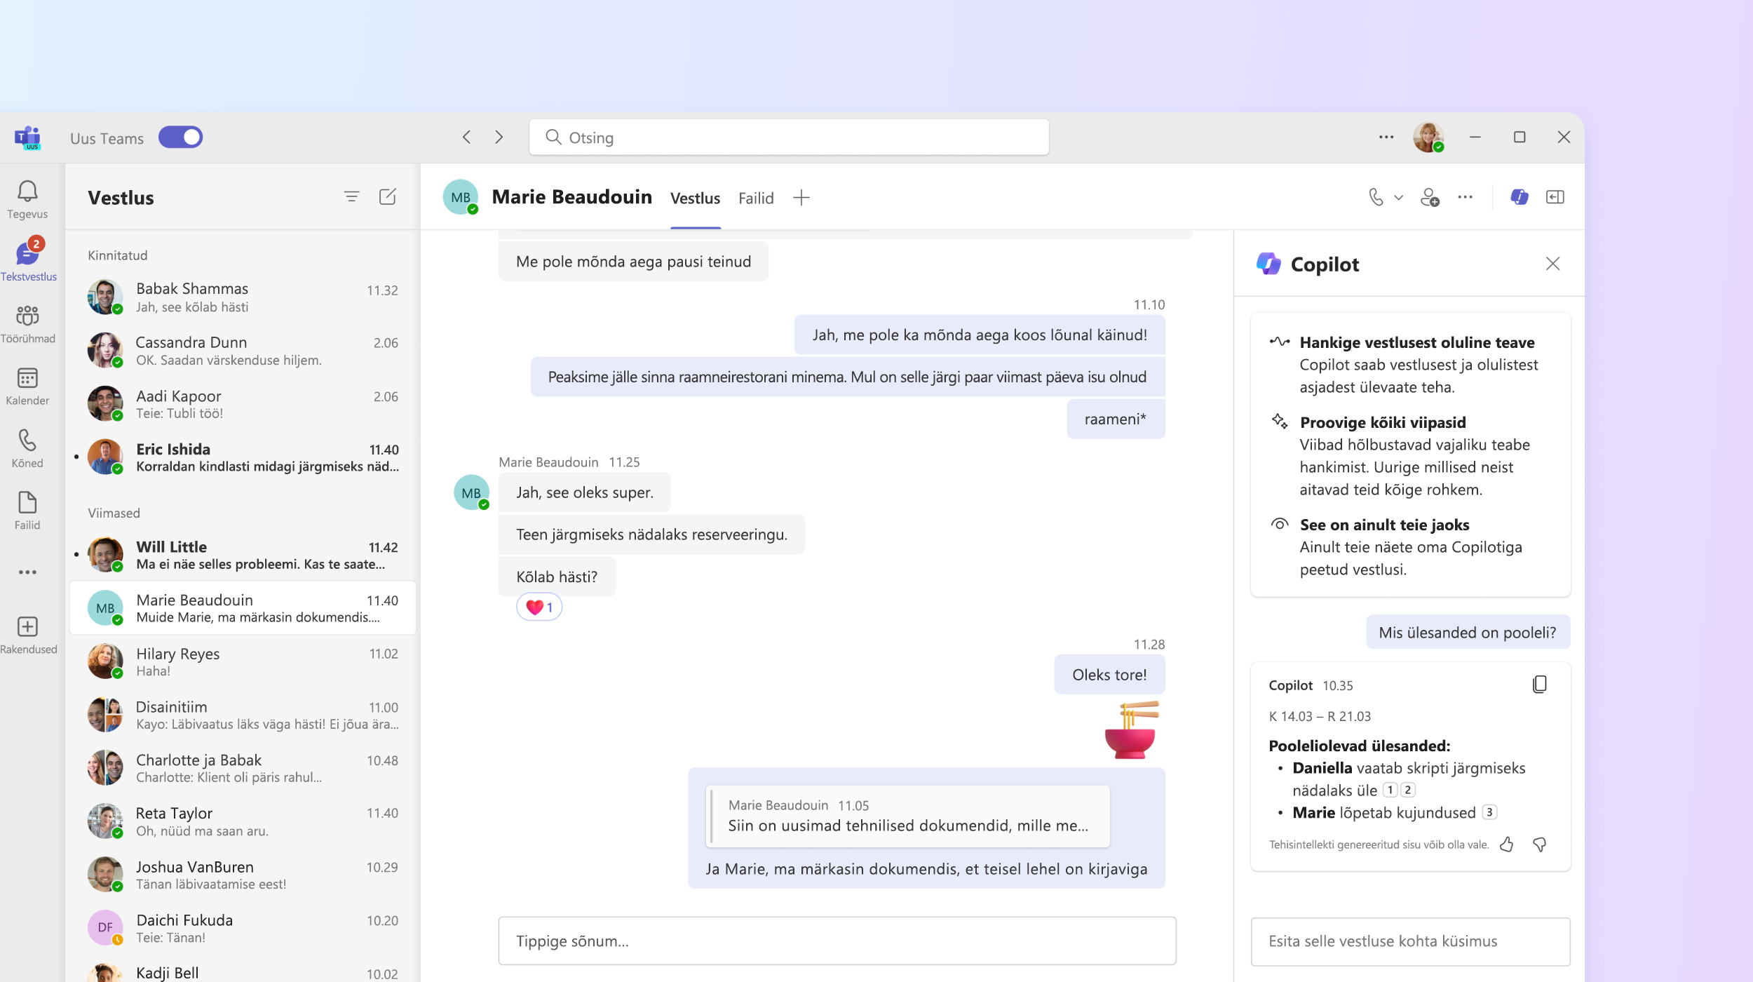Close the Copilot panel
The image size is (1753, 982).
[1552, 264]
